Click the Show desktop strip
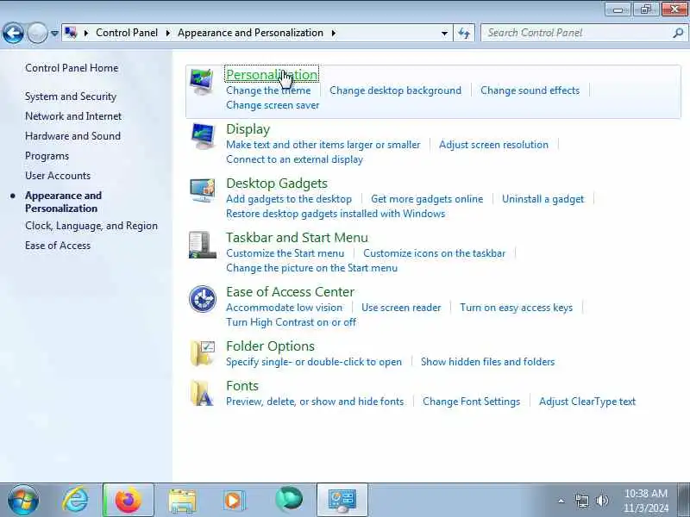690x517 pixels. click(684, 500)
